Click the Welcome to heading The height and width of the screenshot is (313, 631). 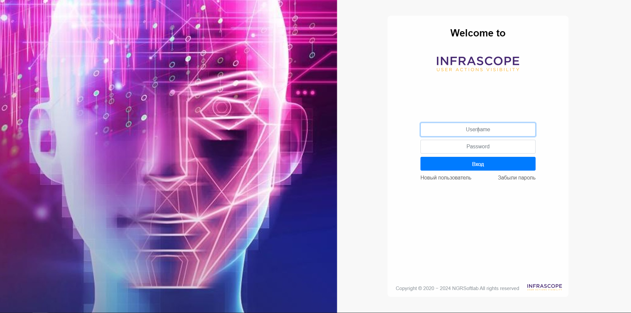point(478,33)
